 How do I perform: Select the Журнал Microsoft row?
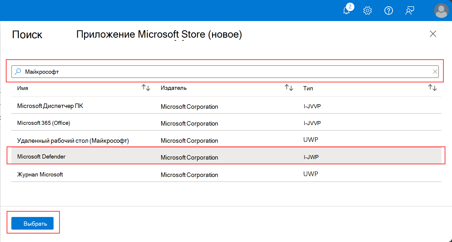click(x=226, y=173)
